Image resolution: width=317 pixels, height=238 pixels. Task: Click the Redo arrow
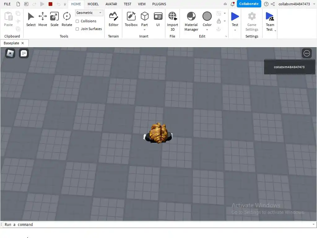tap(34, 4)
